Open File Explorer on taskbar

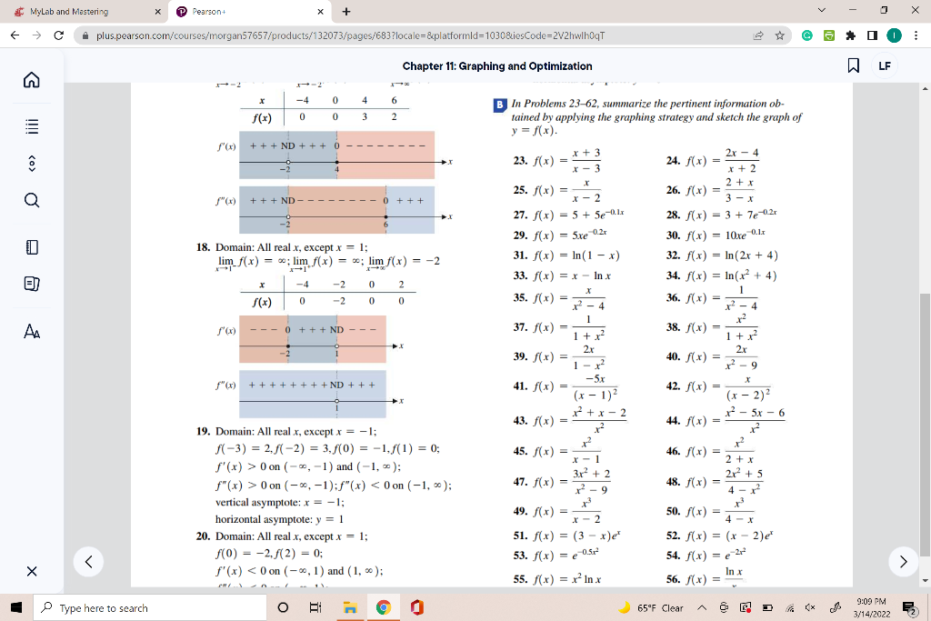click(x=350, y=607)
